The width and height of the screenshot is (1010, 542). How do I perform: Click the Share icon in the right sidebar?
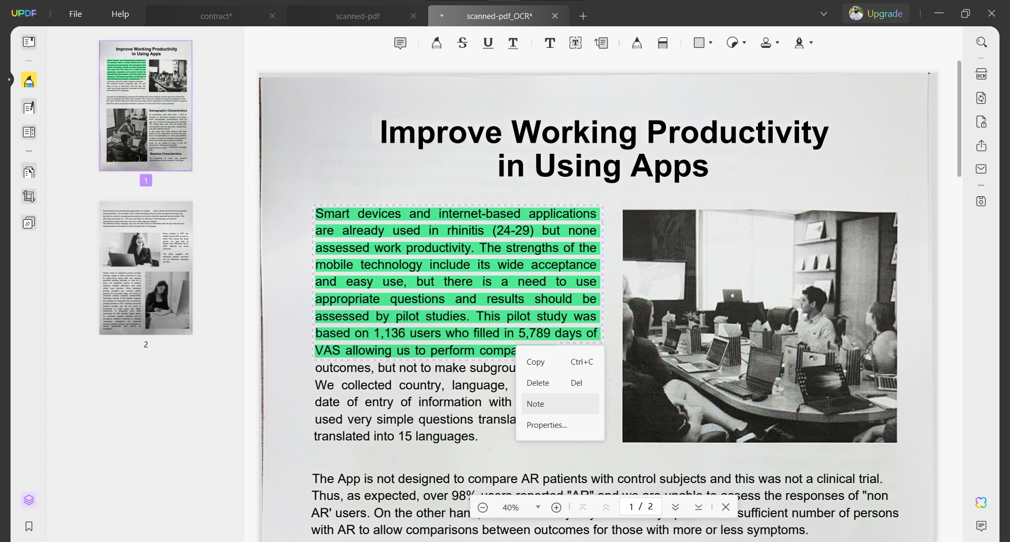coord(982,146)
